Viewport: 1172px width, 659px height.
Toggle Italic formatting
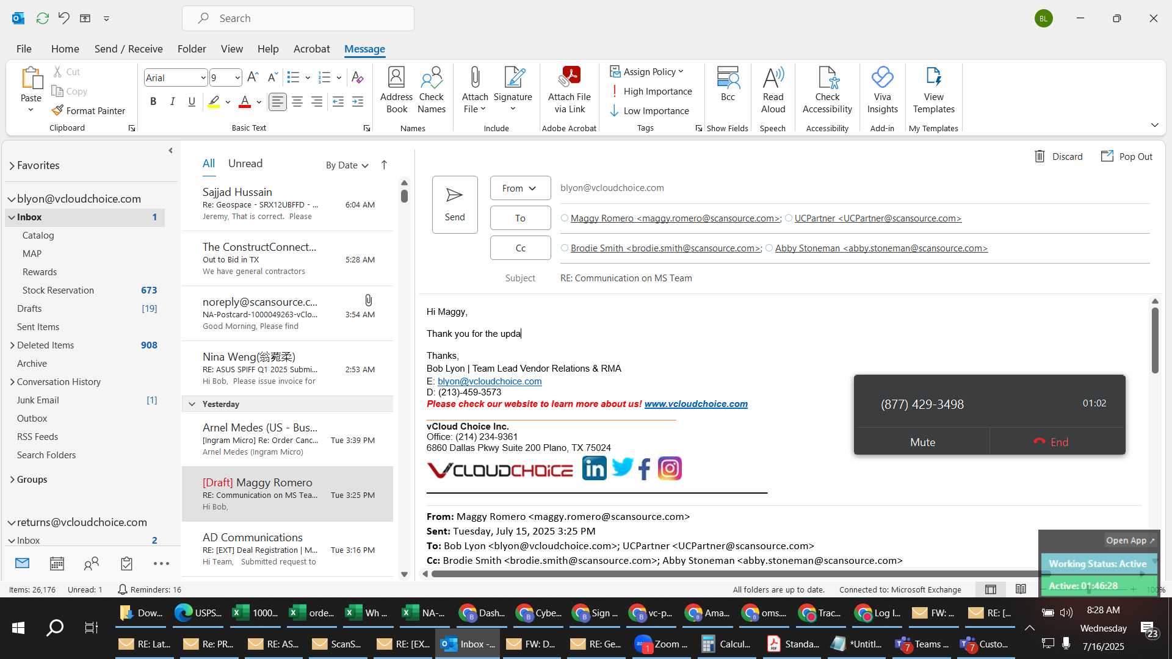173,102
